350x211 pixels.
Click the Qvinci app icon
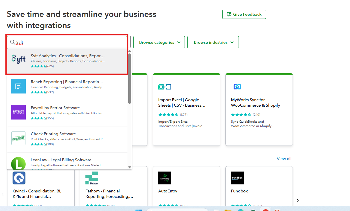[x=19, y=178]
